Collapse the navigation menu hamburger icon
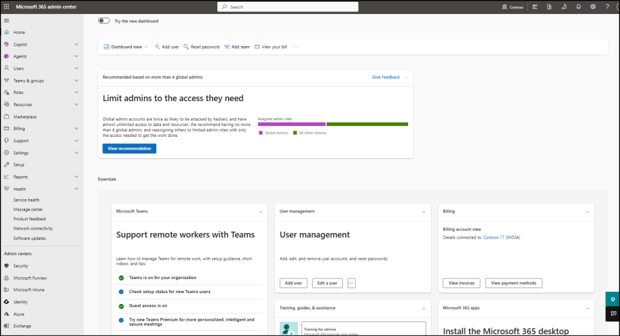620x336 pixels. point(6,21)
